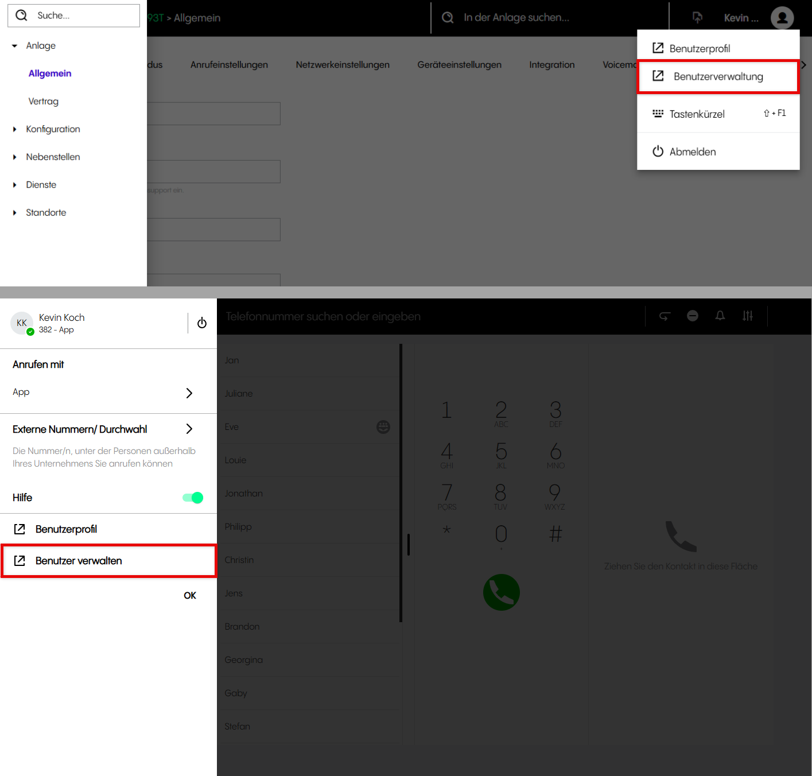This screenshot has height=776, width=812.
Task: Open the audio settings sliders icon
Action: (748, 316)
